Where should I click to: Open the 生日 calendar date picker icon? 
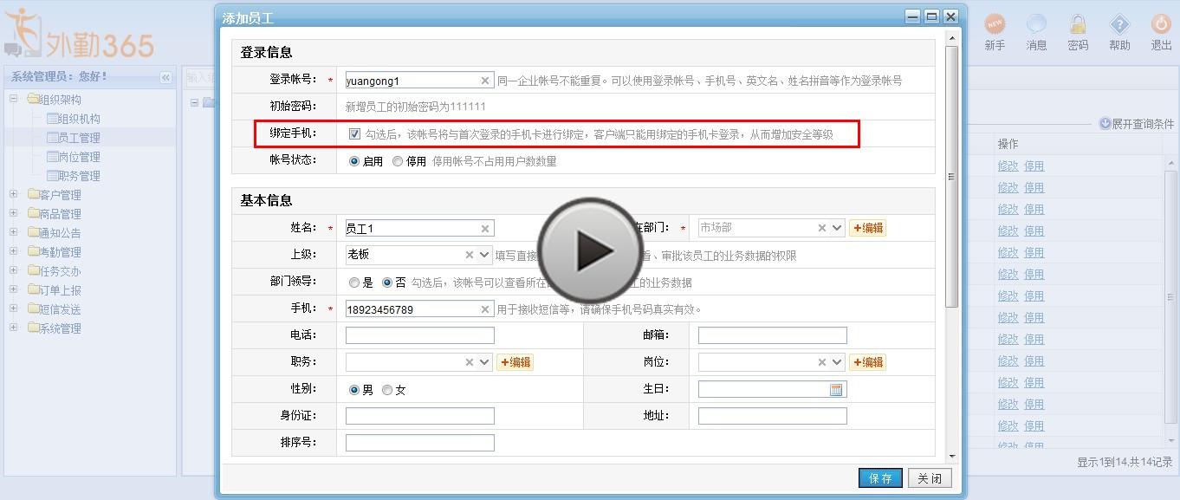coord(836,390)
